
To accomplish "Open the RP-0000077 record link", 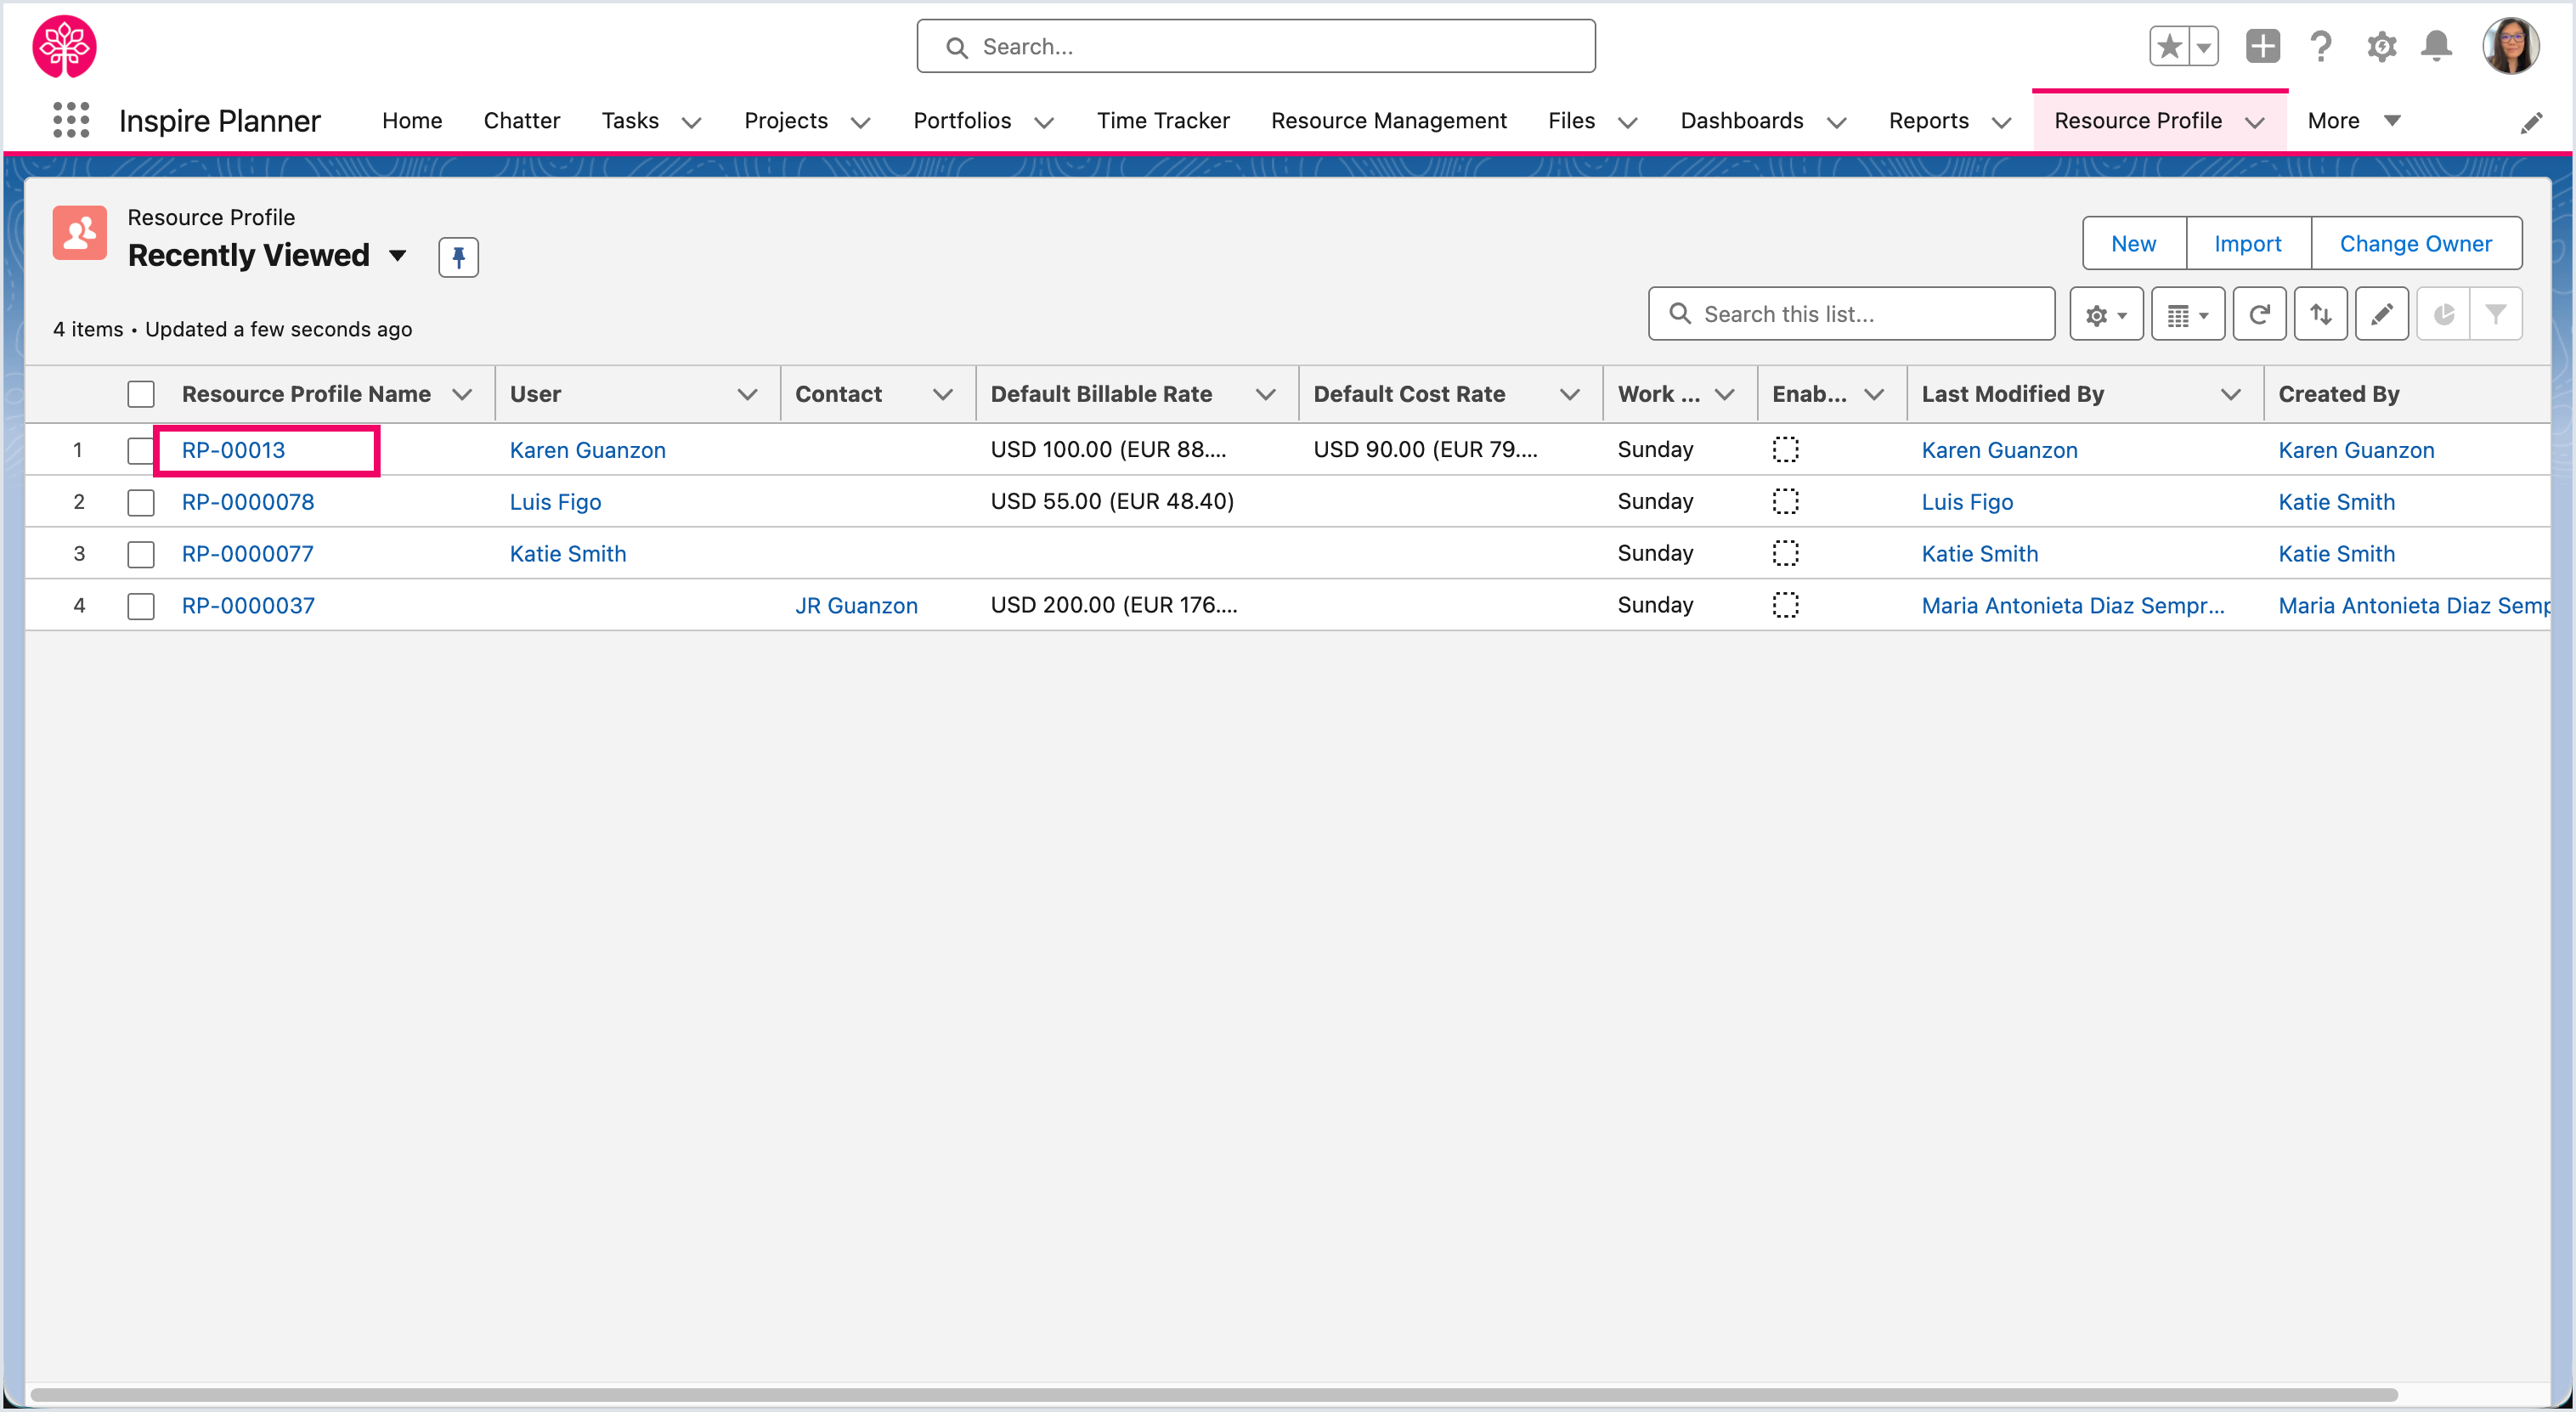I will 247,554.
